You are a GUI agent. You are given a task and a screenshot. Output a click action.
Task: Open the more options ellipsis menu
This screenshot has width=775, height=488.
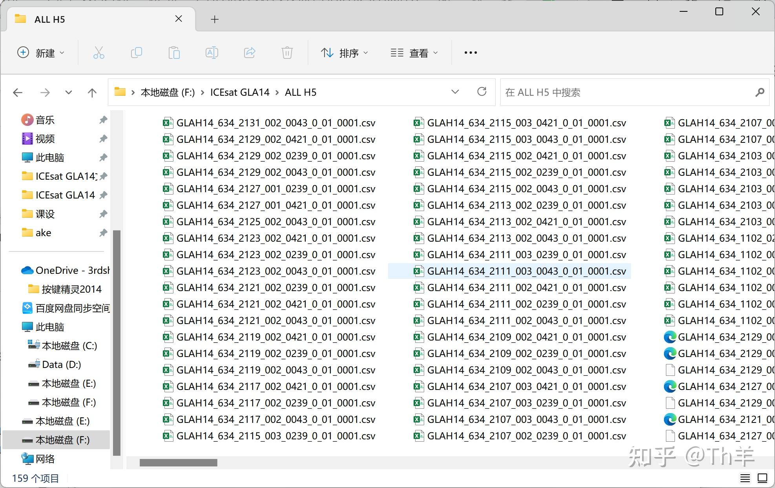pos(470,53)
